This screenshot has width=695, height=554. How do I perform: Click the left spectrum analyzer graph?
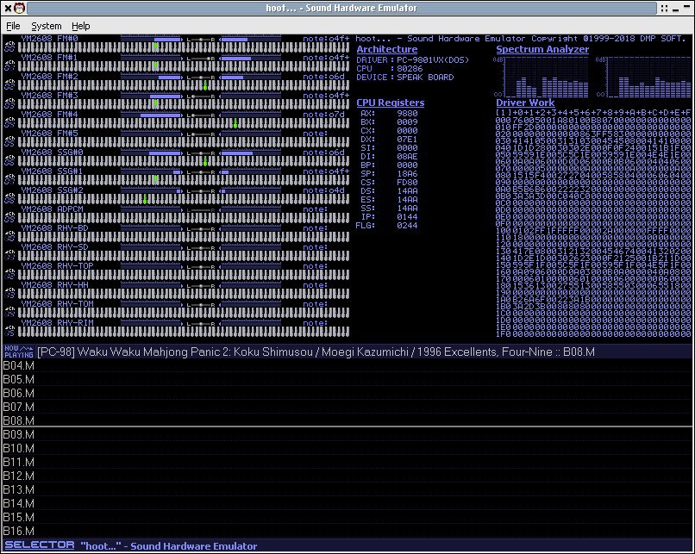[x=542, y=77]
